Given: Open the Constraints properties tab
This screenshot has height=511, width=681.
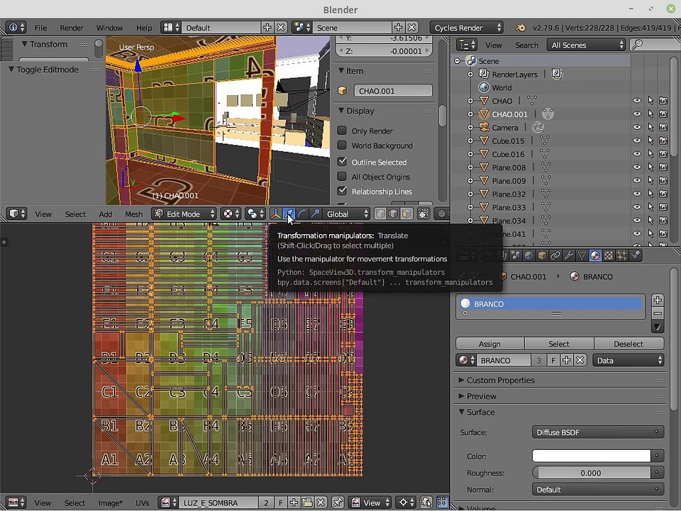Looking at the screenshot, I should coord(555,255).
